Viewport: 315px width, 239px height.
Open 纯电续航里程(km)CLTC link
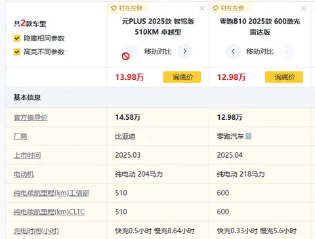point(49,212)
